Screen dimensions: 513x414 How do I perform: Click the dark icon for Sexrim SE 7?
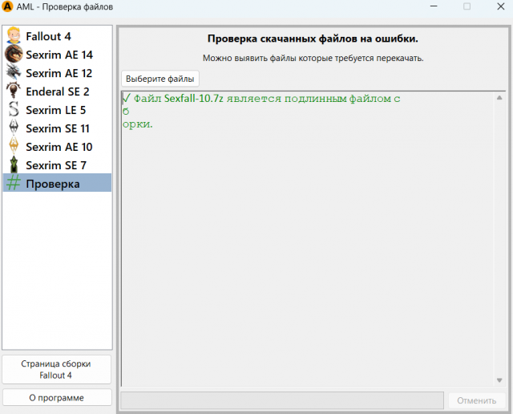click(14, 165)
